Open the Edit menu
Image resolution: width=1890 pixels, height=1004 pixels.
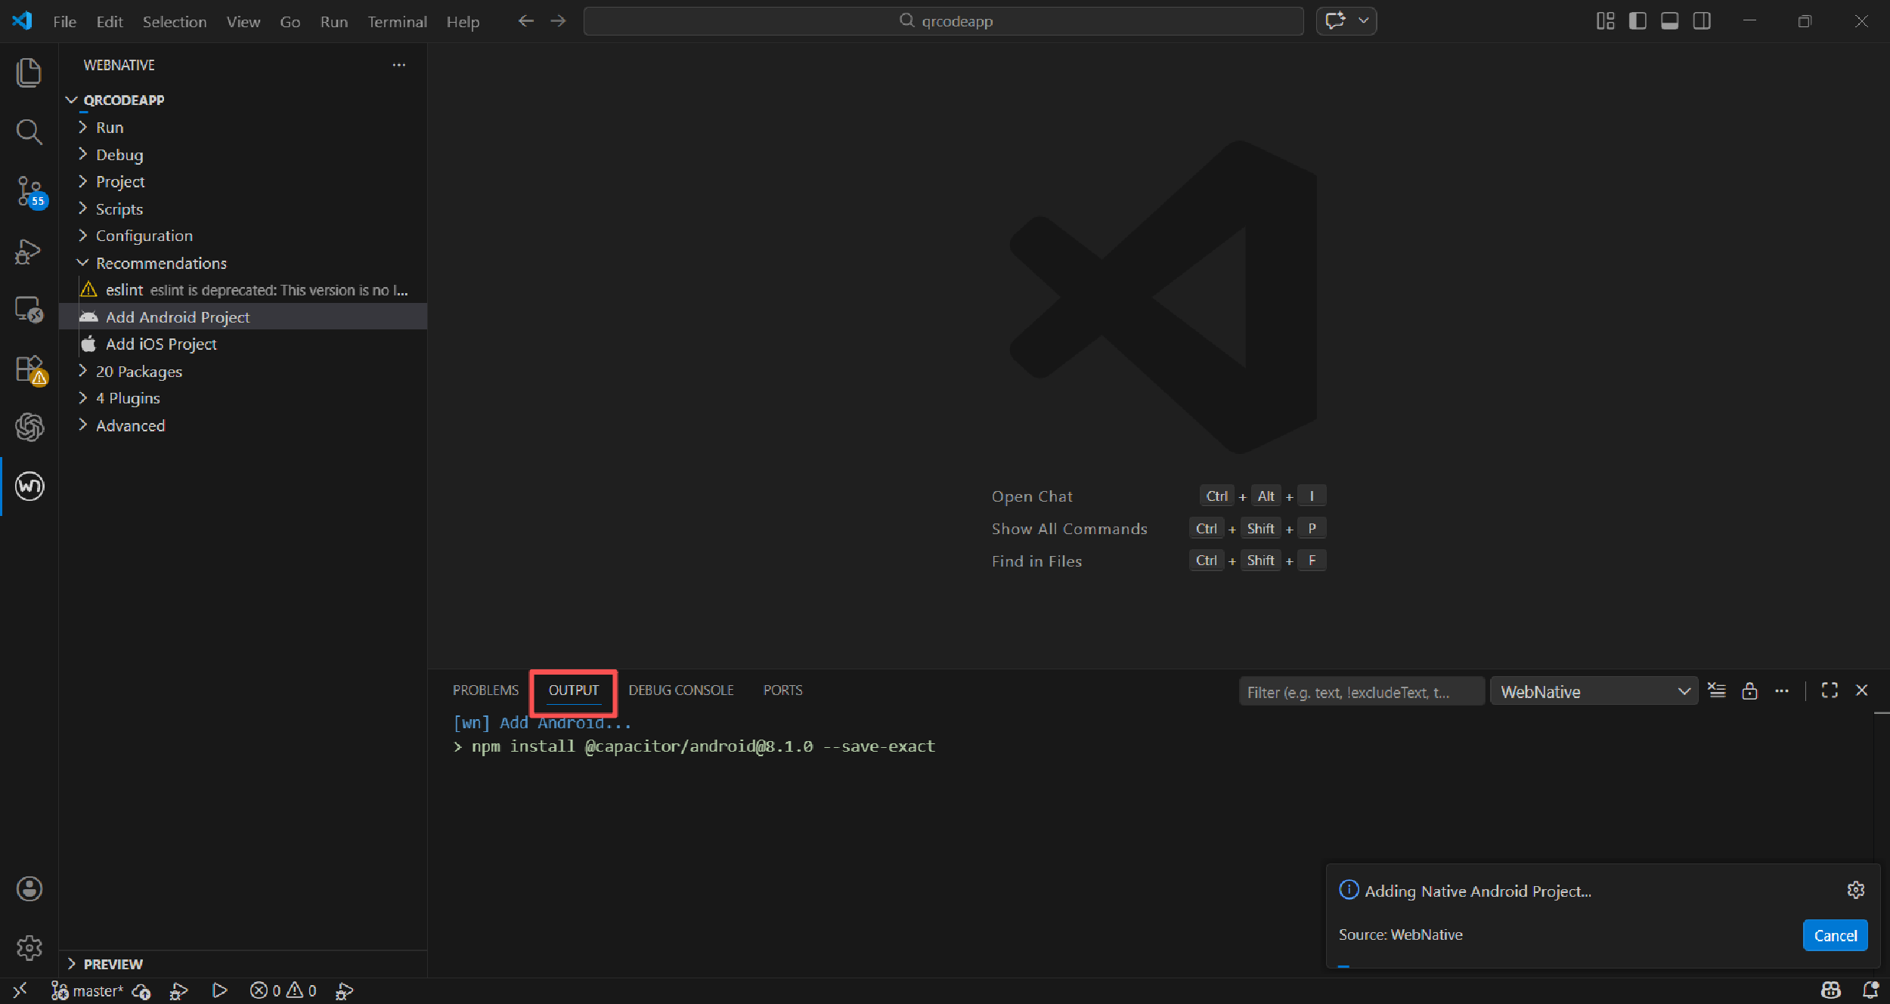[x=110, y=22]
